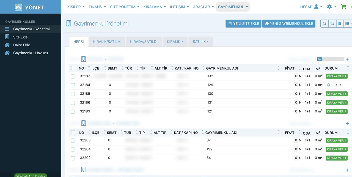Click the plus icon of second site group
The width and height of the screenshot is (352, 177).
(348, 124)
